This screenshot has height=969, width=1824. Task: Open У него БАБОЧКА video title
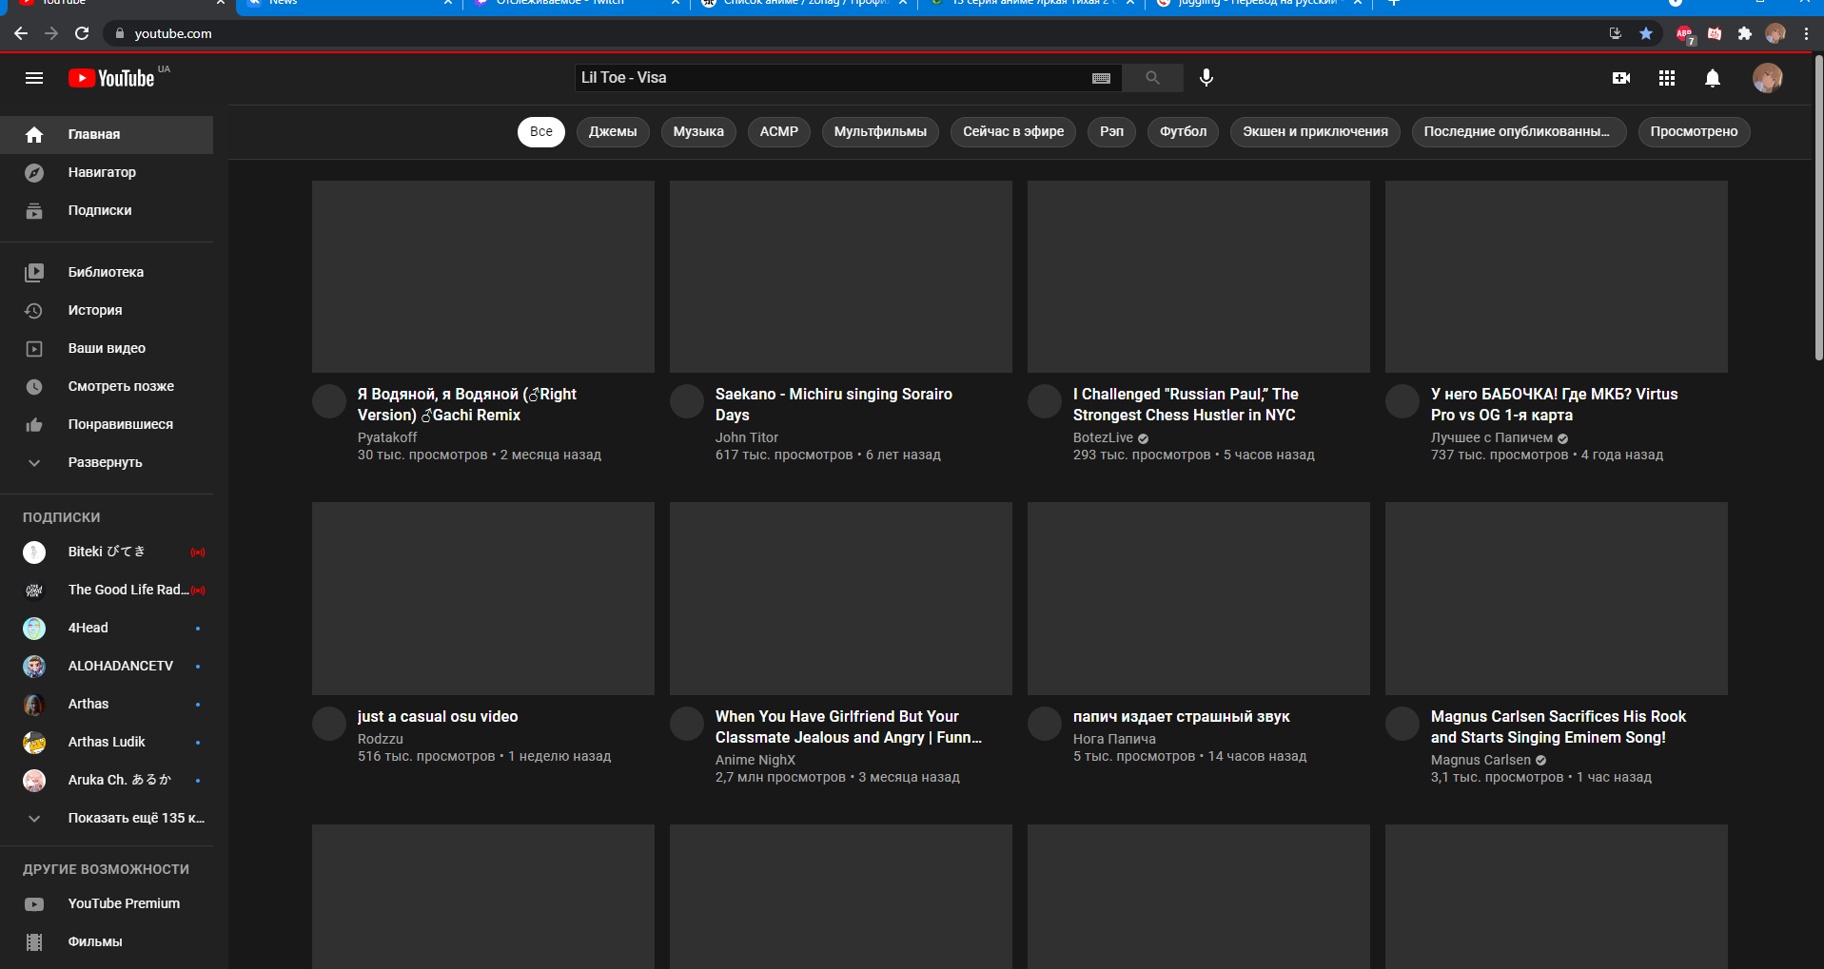pyautogui.click(x=1554, y=404)
